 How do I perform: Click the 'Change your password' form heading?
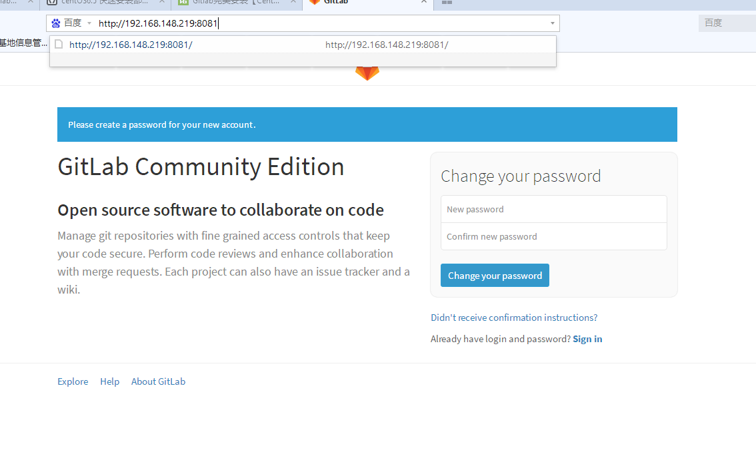(x=521, y=176)
